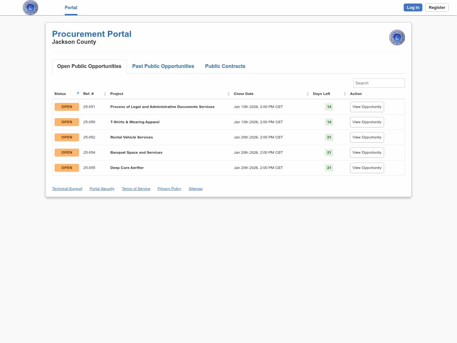
Task: Sort by Days Left column arrows
Action: 345,94
